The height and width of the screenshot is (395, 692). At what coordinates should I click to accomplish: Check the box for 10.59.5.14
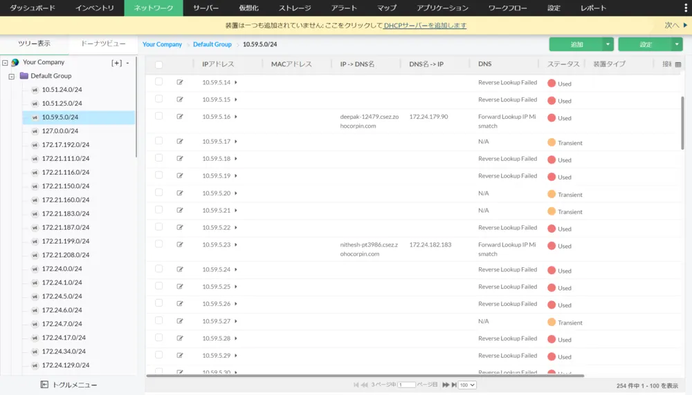coord(159,81)
